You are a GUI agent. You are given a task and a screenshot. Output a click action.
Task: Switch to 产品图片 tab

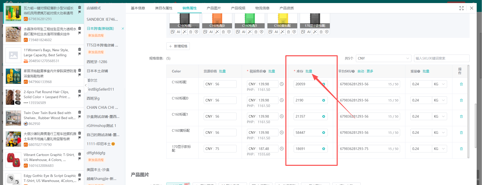214,8
